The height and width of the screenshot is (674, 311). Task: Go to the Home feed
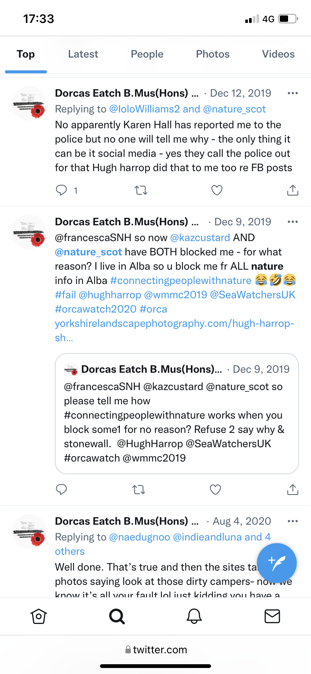tap(38, 616)
